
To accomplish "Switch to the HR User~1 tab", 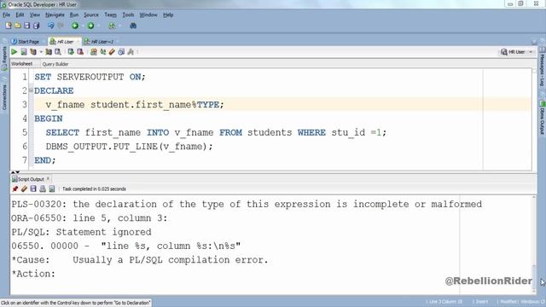I will click(x=100, y=42).
